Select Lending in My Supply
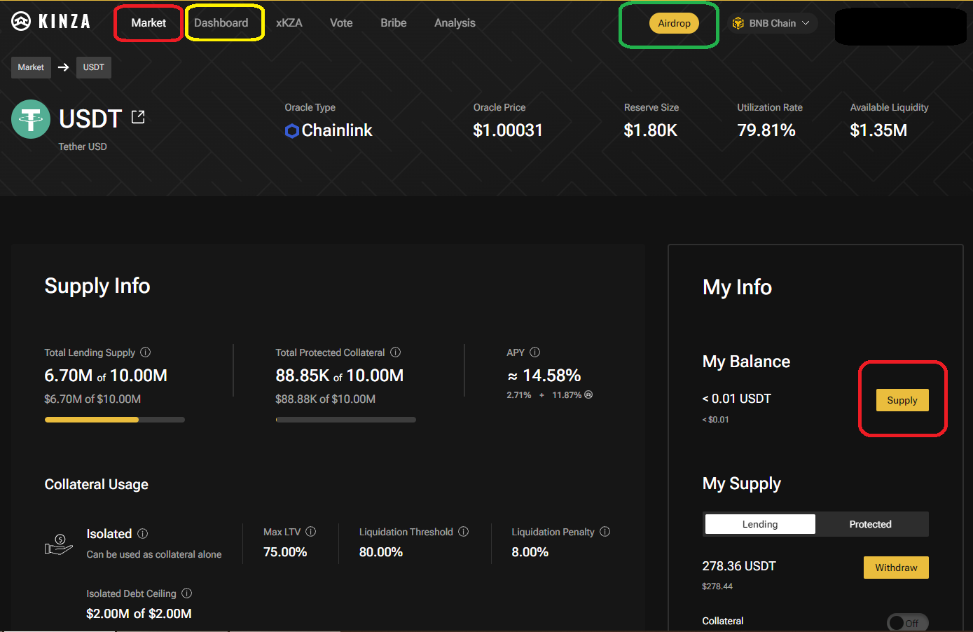Screen dimensions: 973x632 pos(760,524)
